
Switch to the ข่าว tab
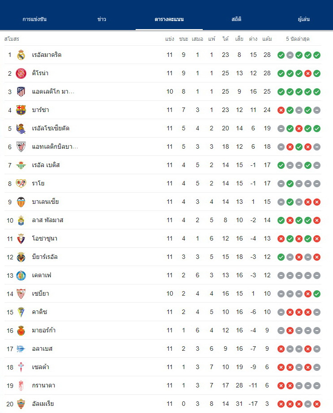pos(102,19)
